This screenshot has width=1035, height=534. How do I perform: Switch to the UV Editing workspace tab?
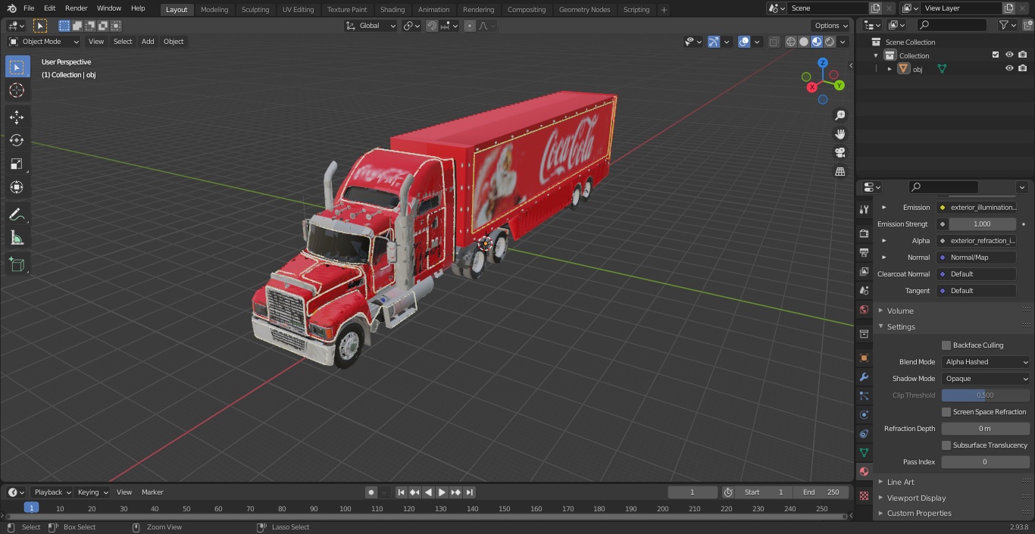298,9
